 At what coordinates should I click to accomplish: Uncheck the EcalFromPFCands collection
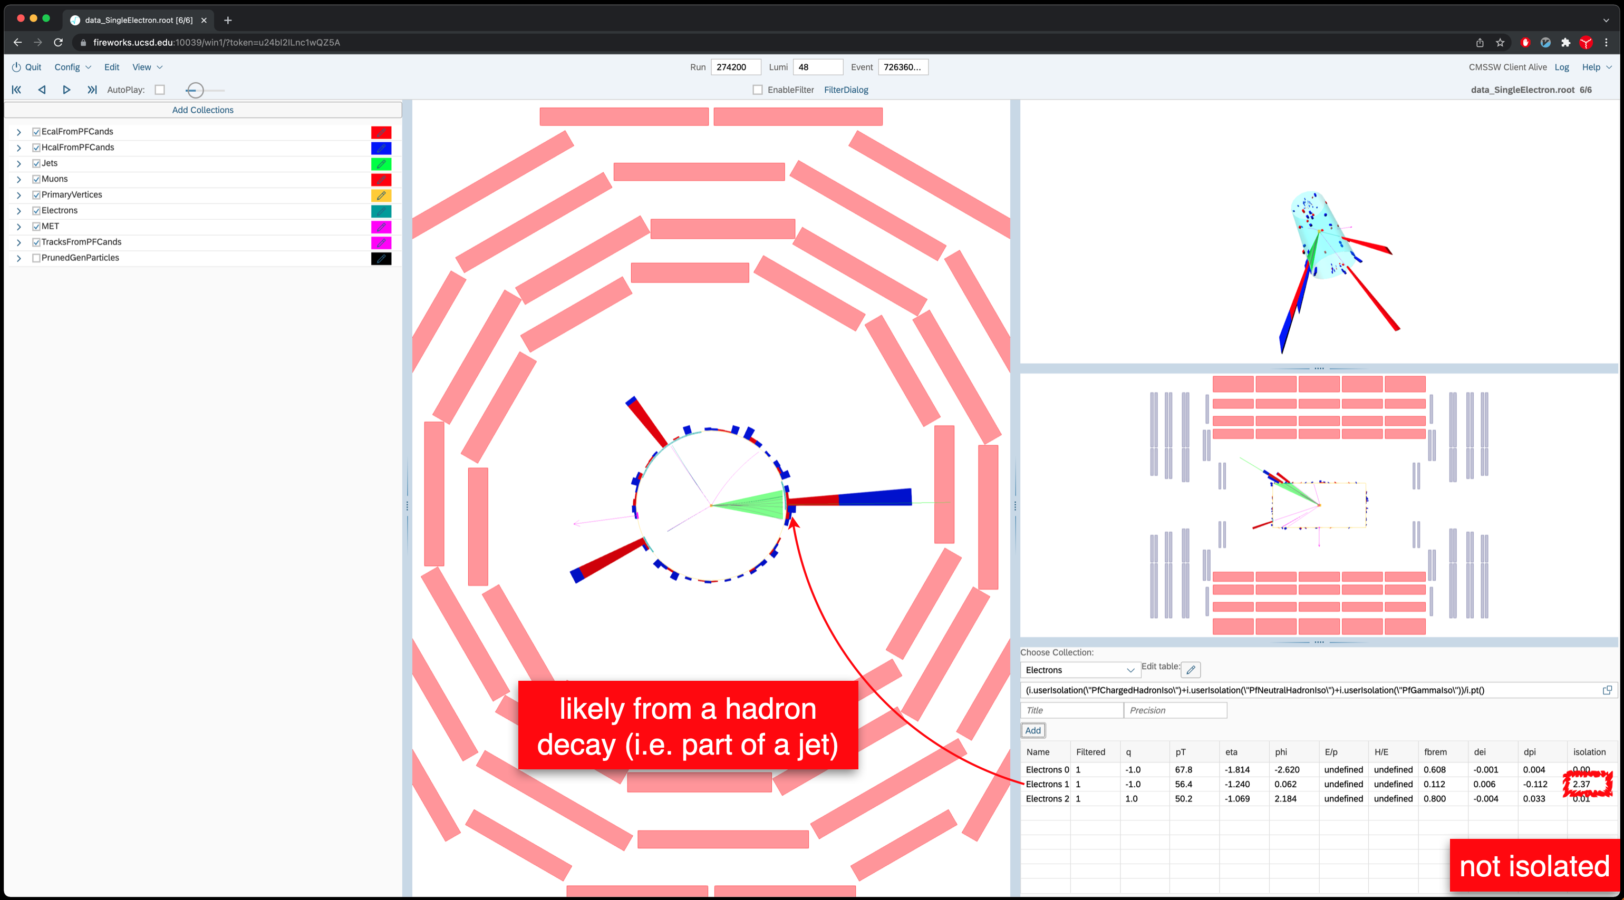click(36, 132)
